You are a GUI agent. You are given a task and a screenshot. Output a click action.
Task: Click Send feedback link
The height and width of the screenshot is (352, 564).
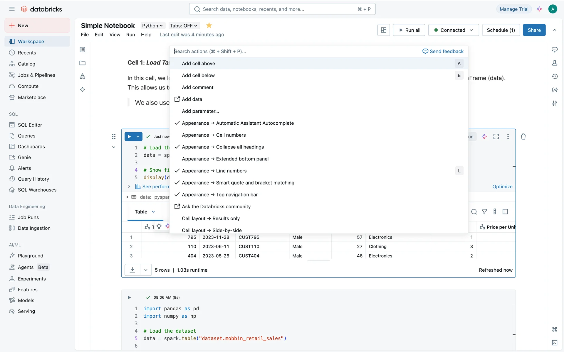pos(443,51)
